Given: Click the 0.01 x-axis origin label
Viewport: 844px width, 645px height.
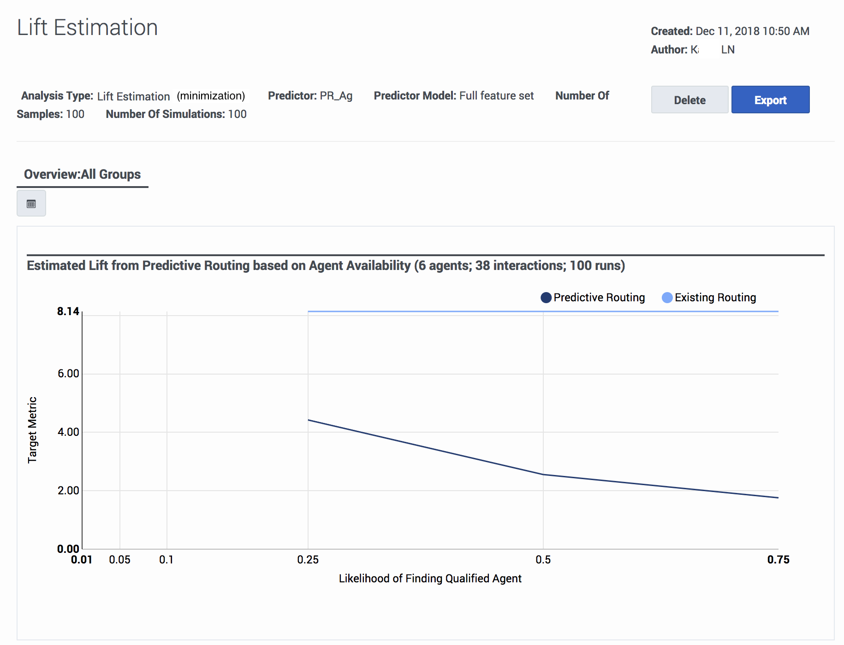Looking at the screenshot, I should tap(82, 559).
